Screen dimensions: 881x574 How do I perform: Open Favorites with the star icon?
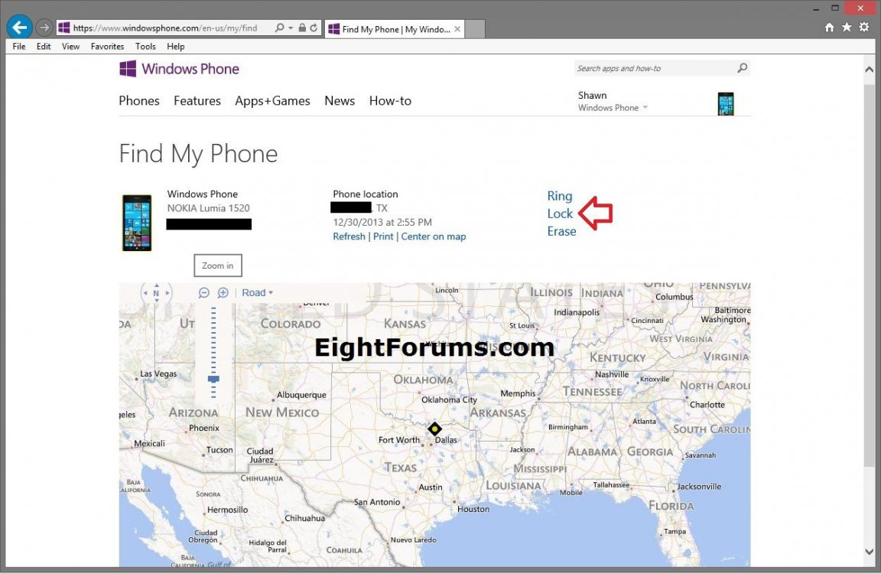[x=847, y=27]
